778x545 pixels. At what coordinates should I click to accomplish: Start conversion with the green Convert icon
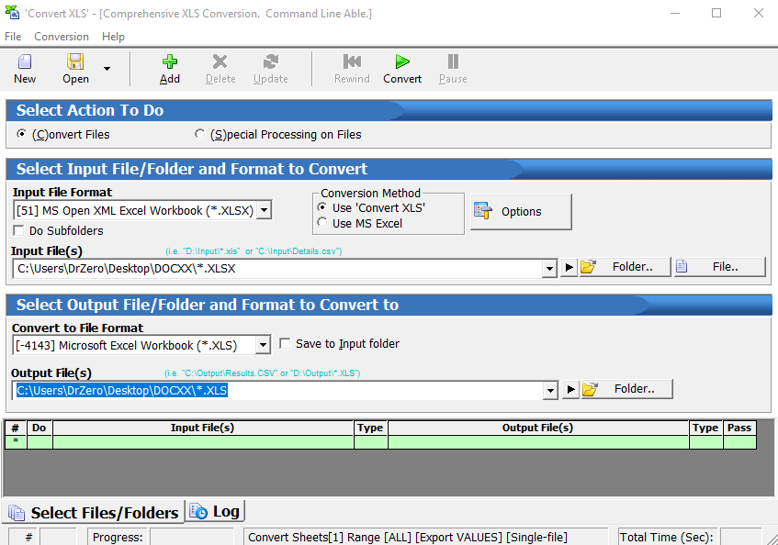[402, 62]
